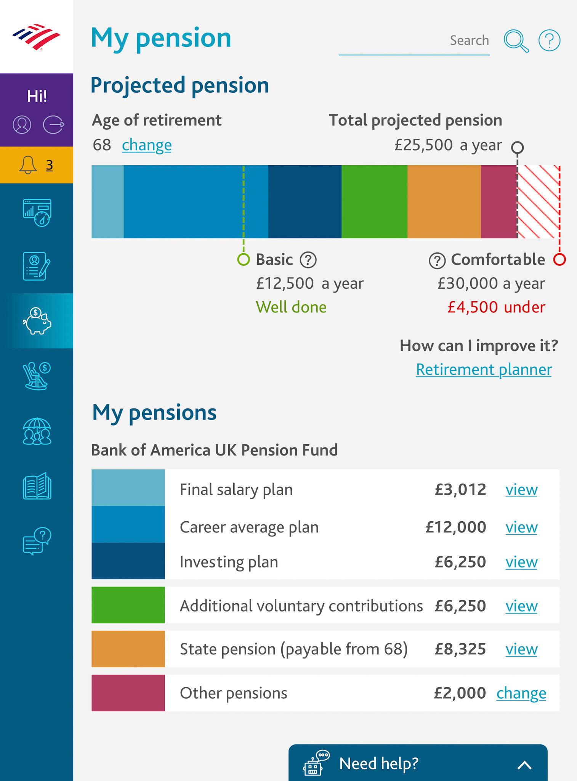The image size is (577, 781).
Task: Click the green Additional voluntary contributions swatch
Action: (x=128, y=605)
